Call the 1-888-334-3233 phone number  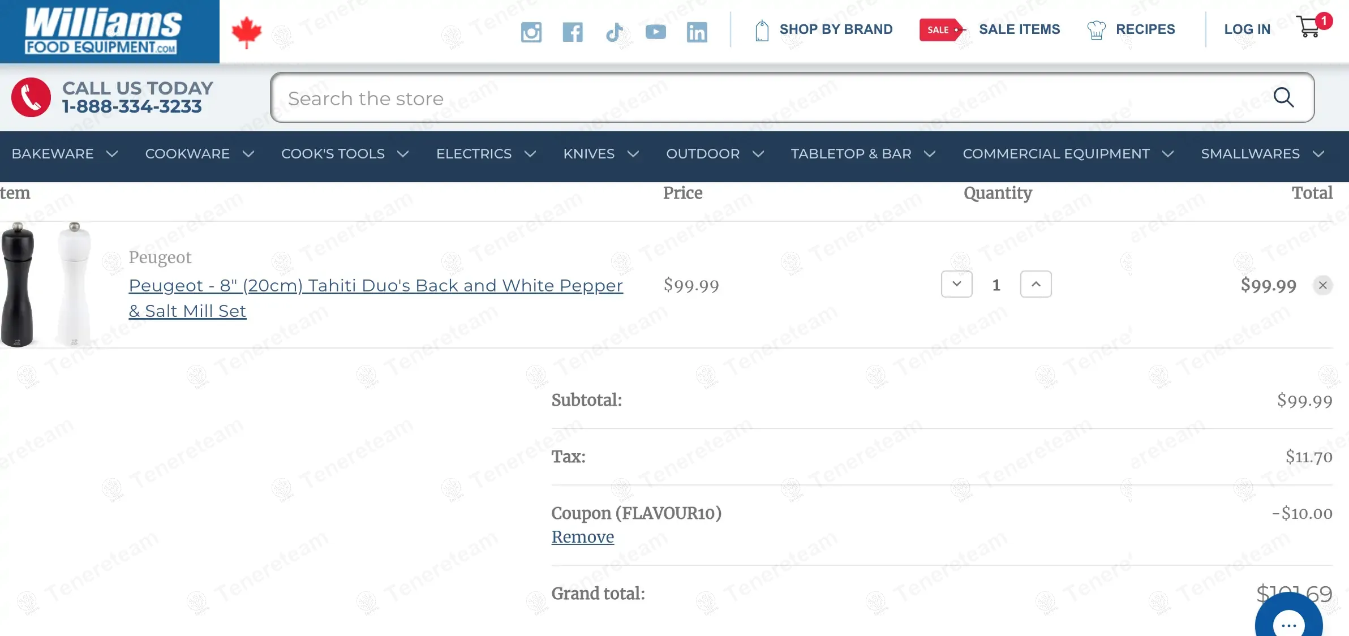tap(131, 107)
